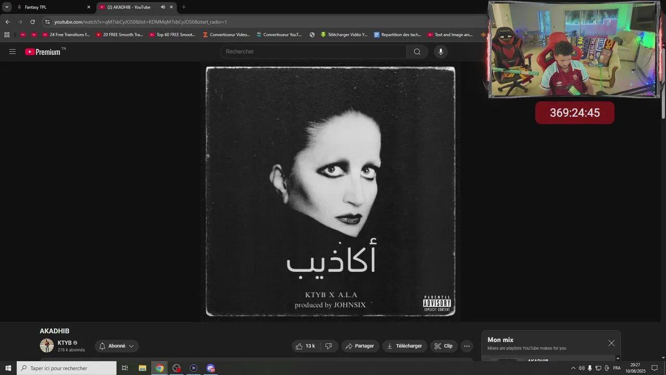Open more actions three-dot menu
This screenshot has height=375, width=666.
tap(467, 346)
